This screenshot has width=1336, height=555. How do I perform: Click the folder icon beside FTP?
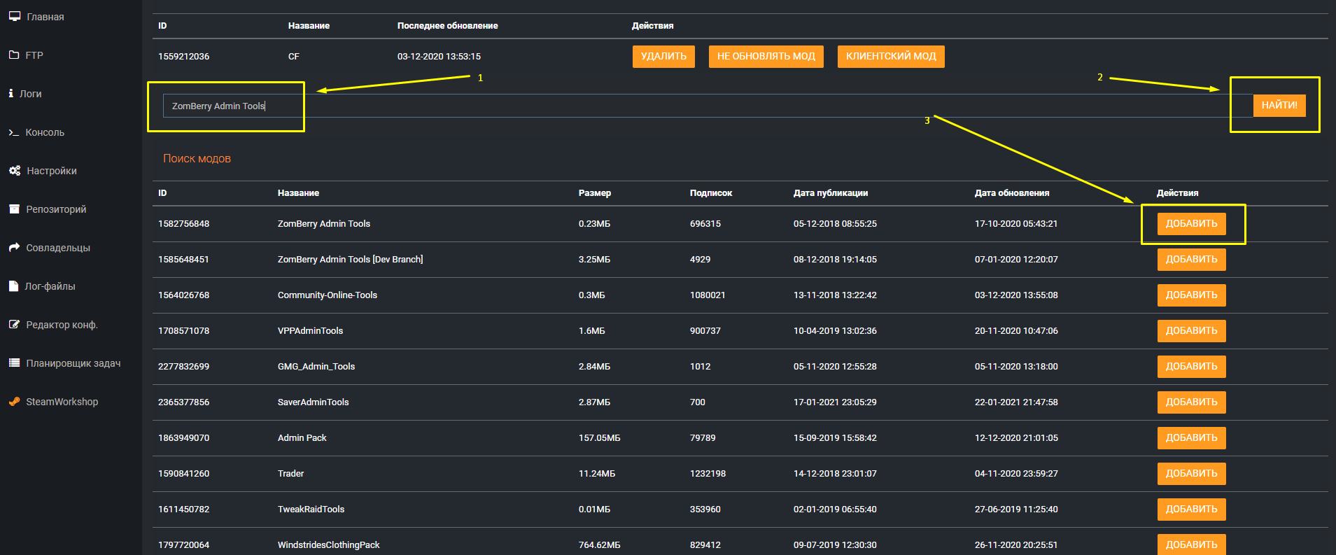[14, 55]
